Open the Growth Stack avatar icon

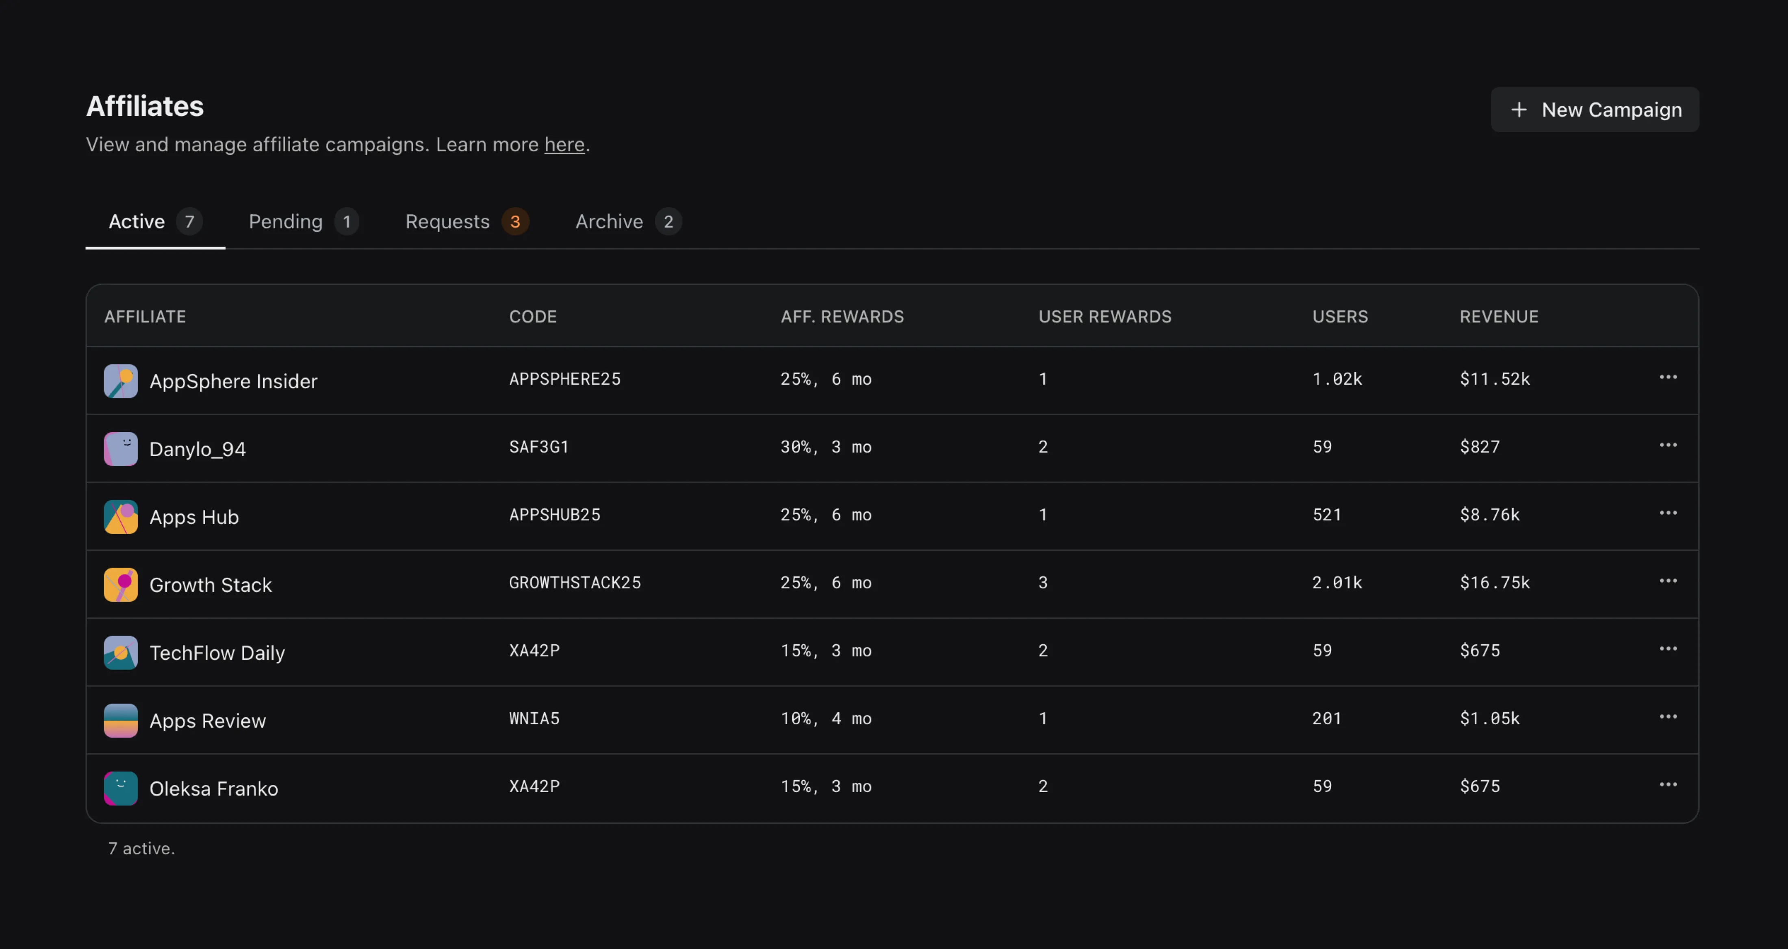[x=120, y=584]
